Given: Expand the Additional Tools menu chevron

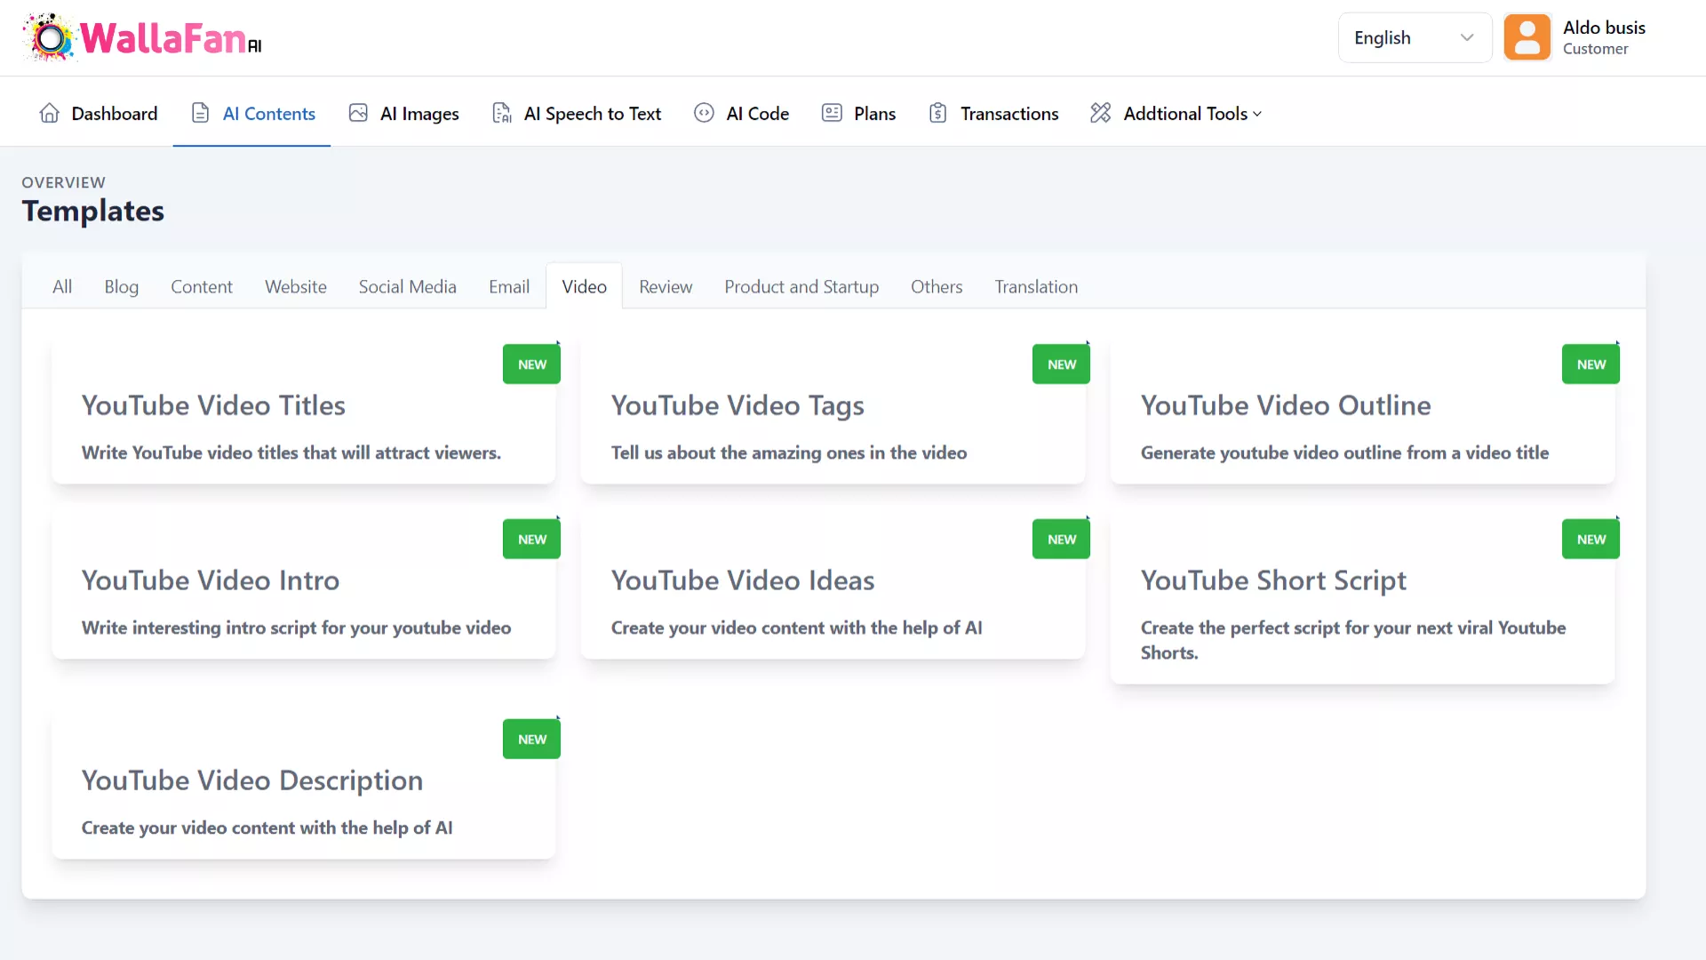Looking at the screenshot, I should [1257, 115].
